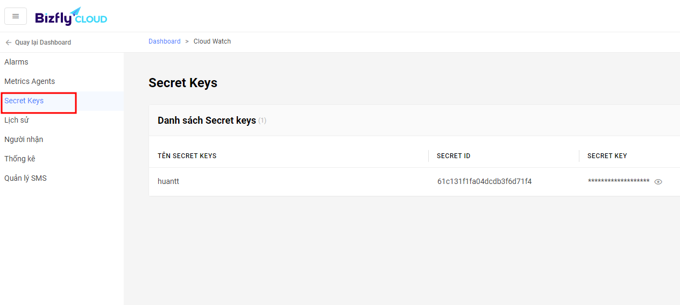Reveal the secret key with eye icon
This screenshot has width=680, height=305.
(658, 182)
